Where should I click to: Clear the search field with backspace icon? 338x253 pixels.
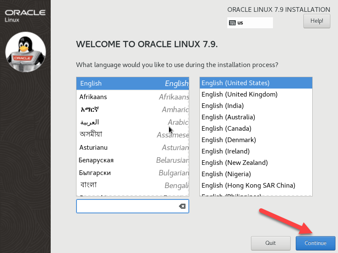[x=182, y=206]
